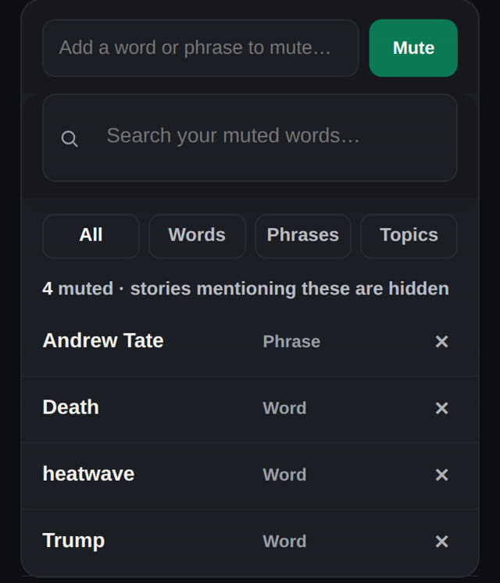Click the Word label beside heatwave

284,475
